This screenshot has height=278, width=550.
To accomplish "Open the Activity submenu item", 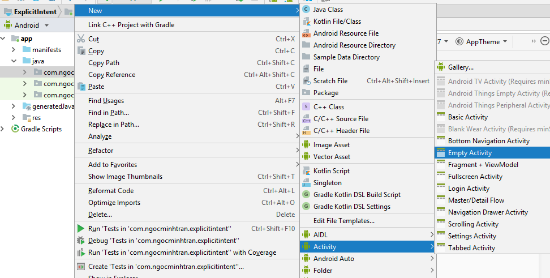I will tap(368, 247).
